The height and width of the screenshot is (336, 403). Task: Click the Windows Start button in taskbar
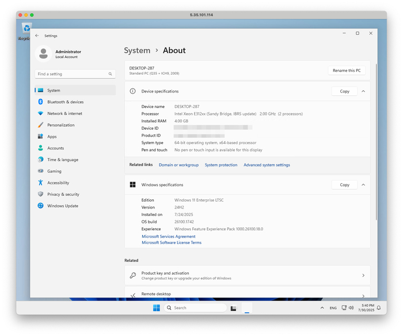point(157,308)
